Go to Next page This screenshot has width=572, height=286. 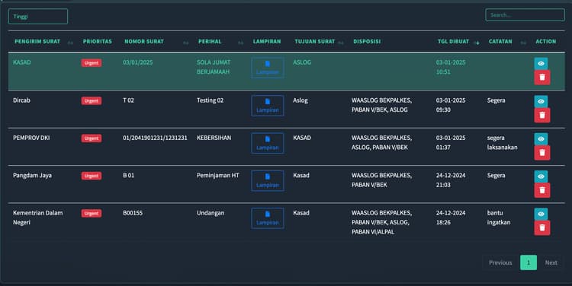(x=551, y=262)
